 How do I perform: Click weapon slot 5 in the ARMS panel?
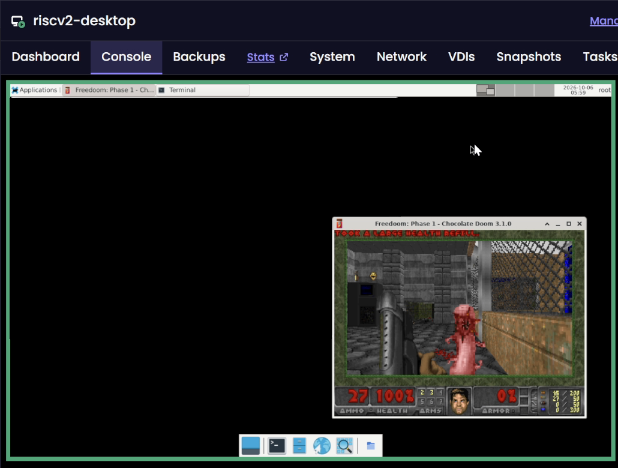422,402
